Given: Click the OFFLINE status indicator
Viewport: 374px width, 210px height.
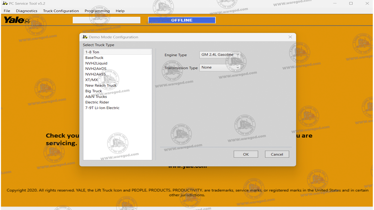Looking at the screenshot, I should point(182,20).
